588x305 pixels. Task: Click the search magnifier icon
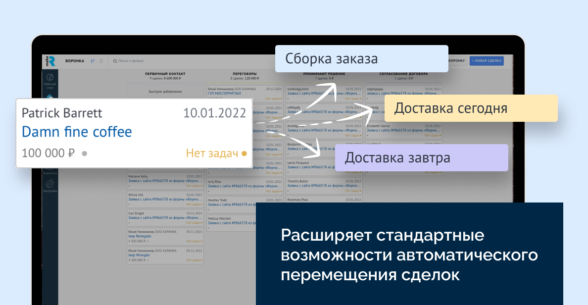115,61
